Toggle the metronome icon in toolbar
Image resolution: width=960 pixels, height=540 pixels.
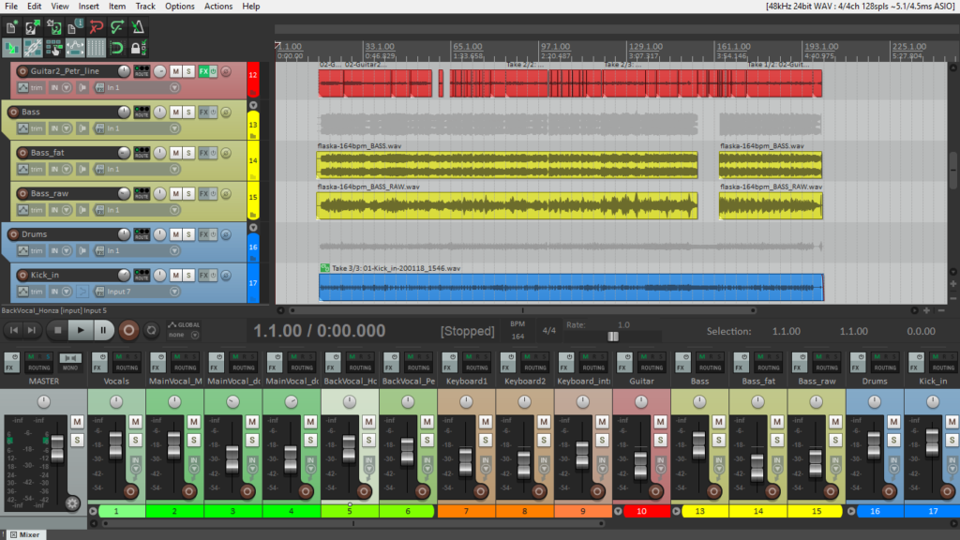point(138,27)
